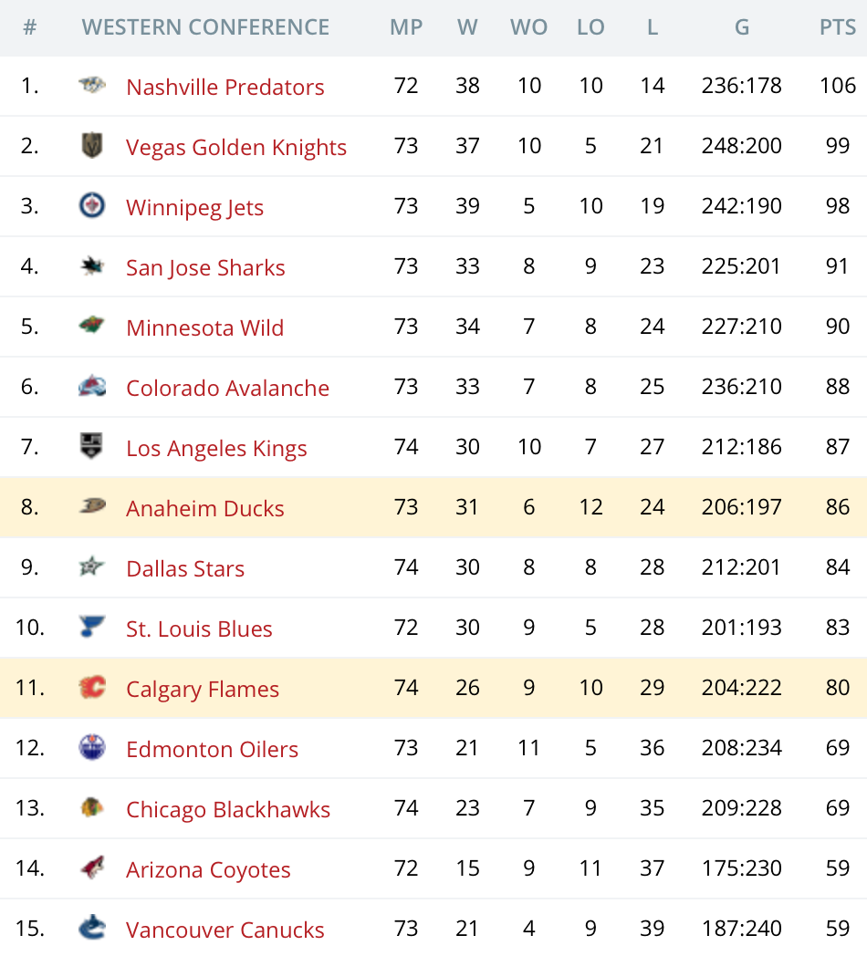
Task: Click the MP column header
Action: [x=406, y=27]
